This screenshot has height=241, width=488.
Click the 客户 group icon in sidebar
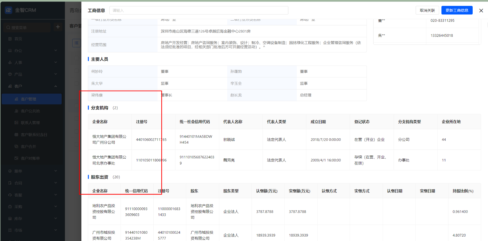[x=10, y=86]
